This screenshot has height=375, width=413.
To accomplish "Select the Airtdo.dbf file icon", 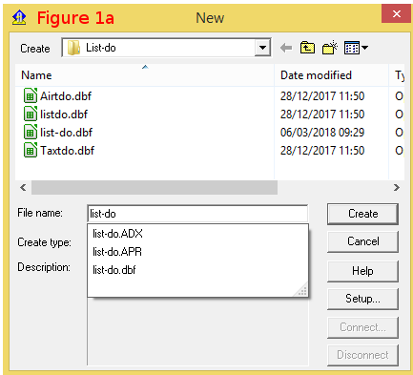I will click(x=31, y=95).
